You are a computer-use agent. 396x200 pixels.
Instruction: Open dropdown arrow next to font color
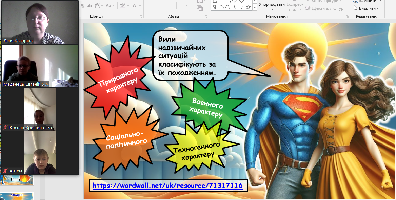pyautogui.click(x=140, y=6)
